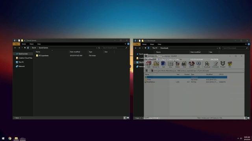Select the highlighted parent row in WinRAR
The width and height of the screenshot is (252, 141).
pyautogui.click(x=186, y=77)
